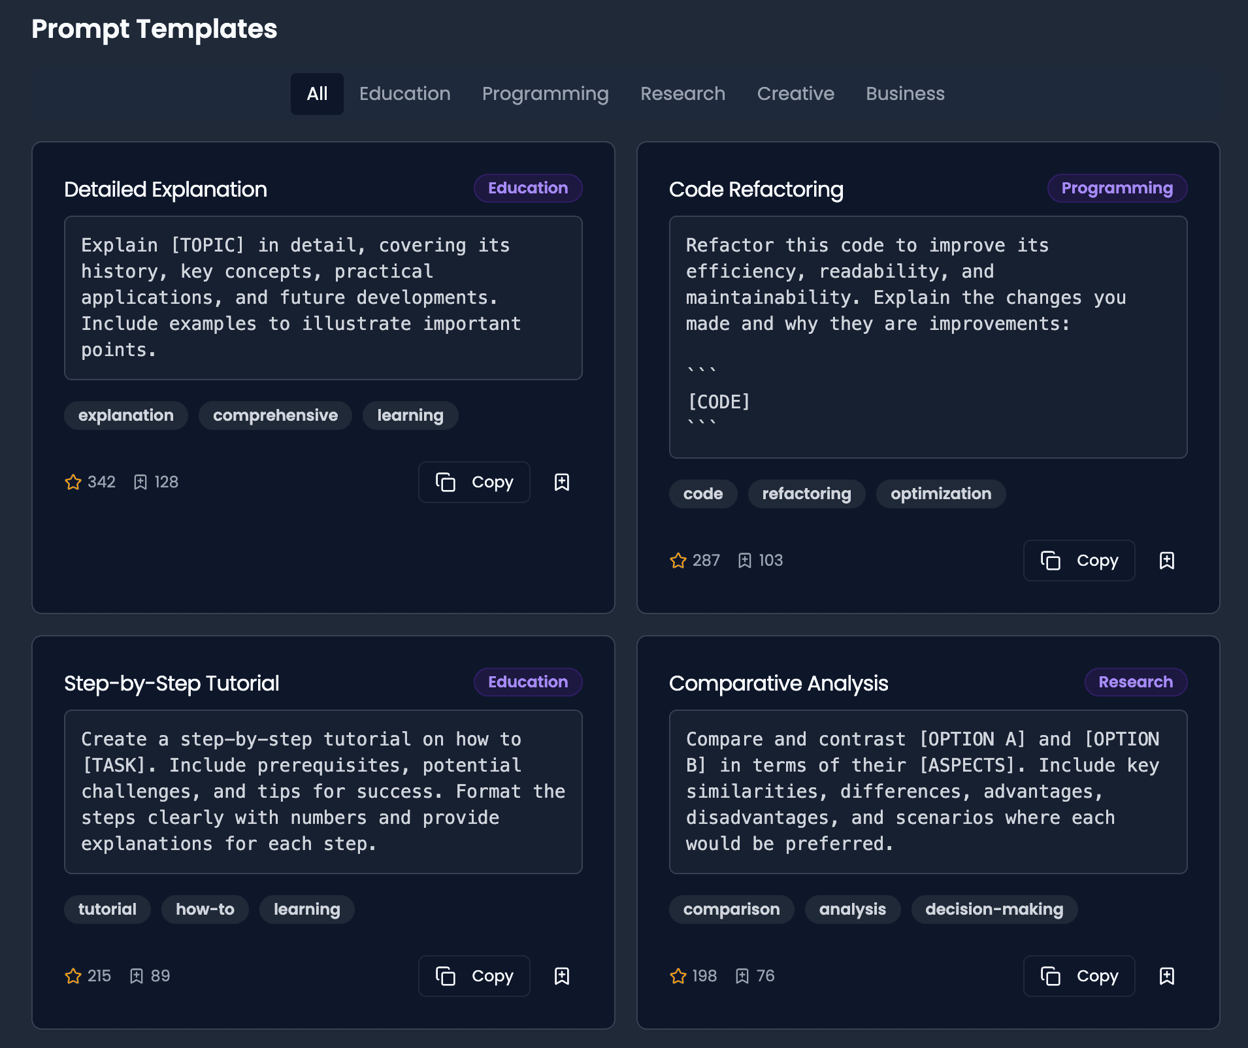
Task: Star the Code Refactoring template
Action: pyautogui.click(x=678, y=561)
